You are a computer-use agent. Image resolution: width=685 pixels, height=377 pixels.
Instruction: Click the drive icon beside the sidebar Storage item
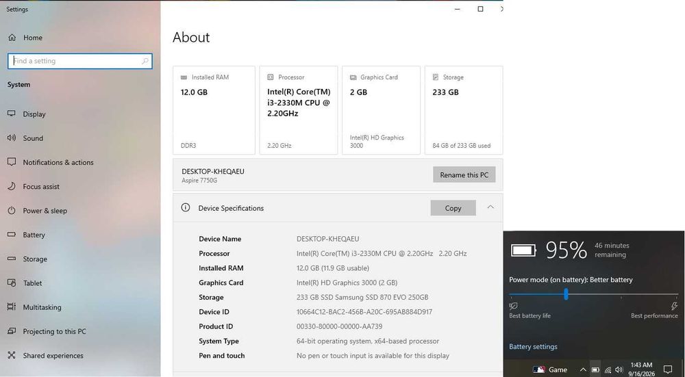coord(12,259)
